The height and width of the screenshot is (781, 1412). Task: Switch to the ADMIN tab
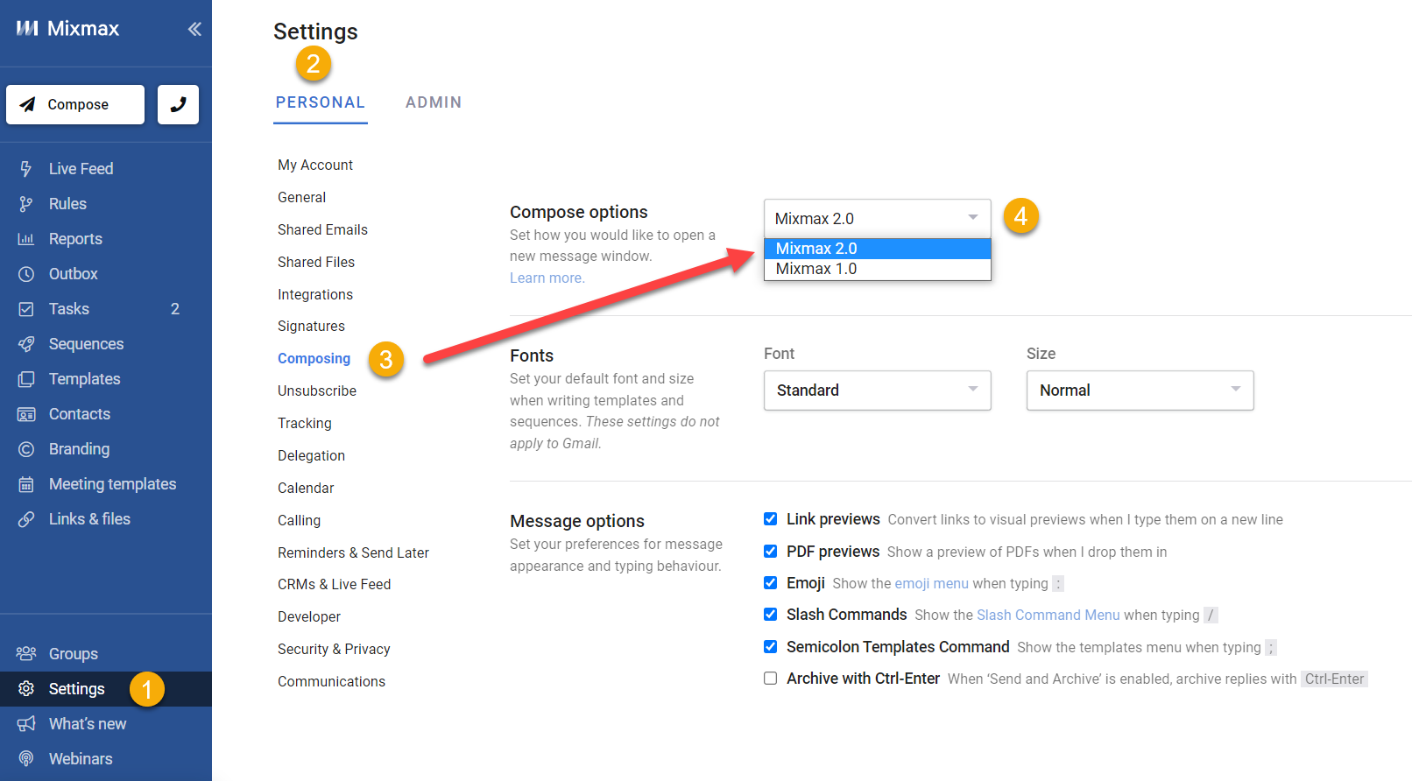pos(434,102)
